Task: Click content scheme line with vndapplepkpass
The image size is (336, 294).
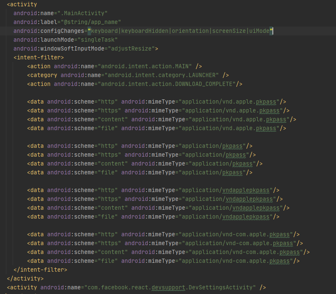Action: click(158, 208)
